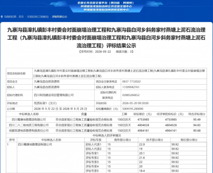This screenshot has width=213, height=173.
Task: Click bid price 4804028 in 投标报价 column
Action: (143, 125)
